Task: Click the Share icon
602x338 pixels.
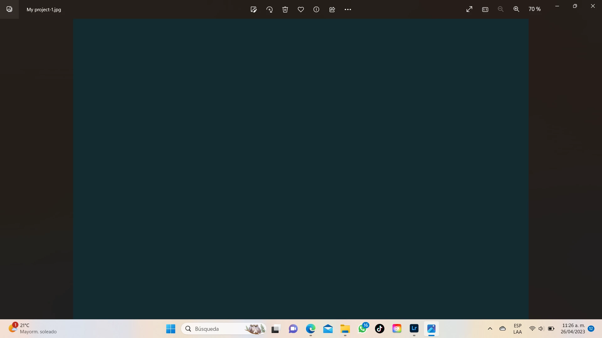Action: click(332, 9)
